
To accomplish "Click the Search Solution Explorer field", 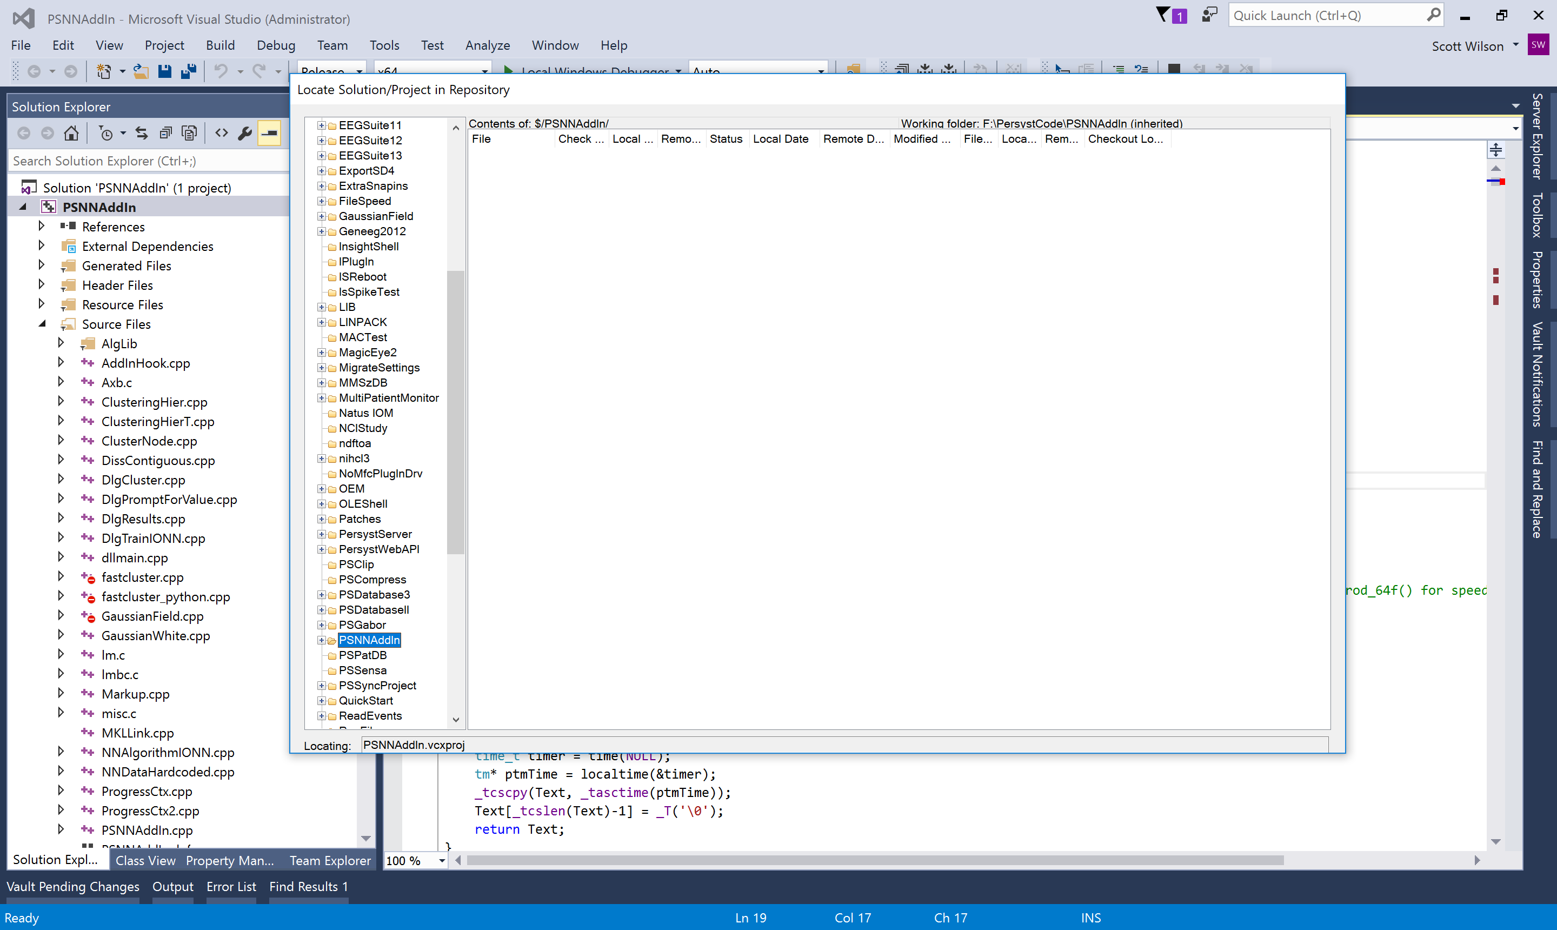I will [149, 161].
